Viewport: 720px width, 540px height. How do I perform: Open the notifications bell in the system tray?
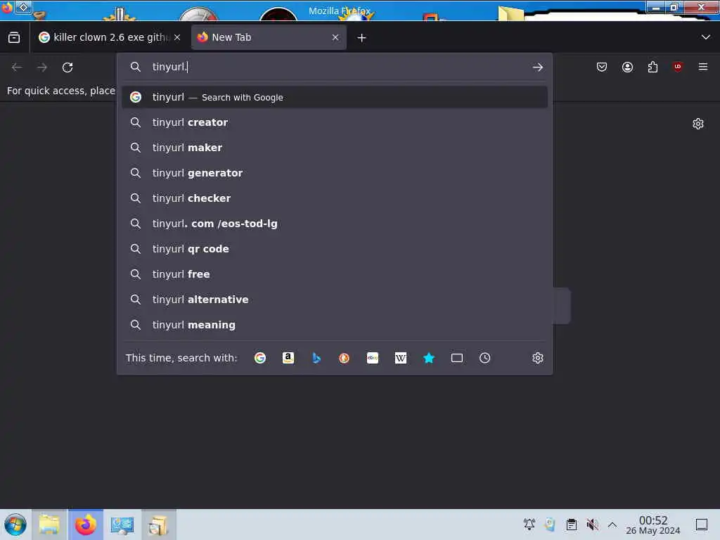tap(529, 525)
